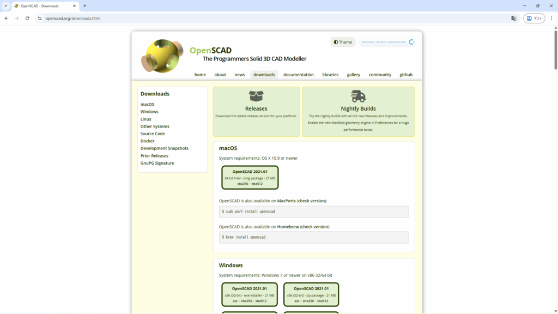Viewport: 558px width, 314px height.
Task: Reload the page with the refresh icon
Action: [27, 18]
